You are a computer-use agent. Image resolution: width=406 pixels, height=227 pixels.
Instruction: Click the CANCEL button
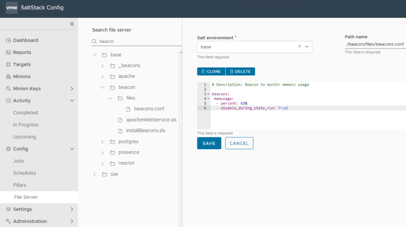(239, 143)
